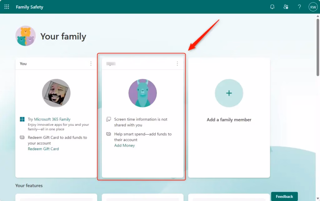Open the Feedback button
The image size is (320, 201).
284,196
